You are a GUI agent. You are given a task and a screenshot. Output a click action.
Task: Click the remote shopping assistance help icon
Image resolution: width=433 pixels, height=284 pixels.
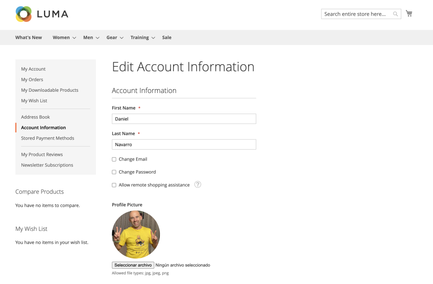pos(198,184)
